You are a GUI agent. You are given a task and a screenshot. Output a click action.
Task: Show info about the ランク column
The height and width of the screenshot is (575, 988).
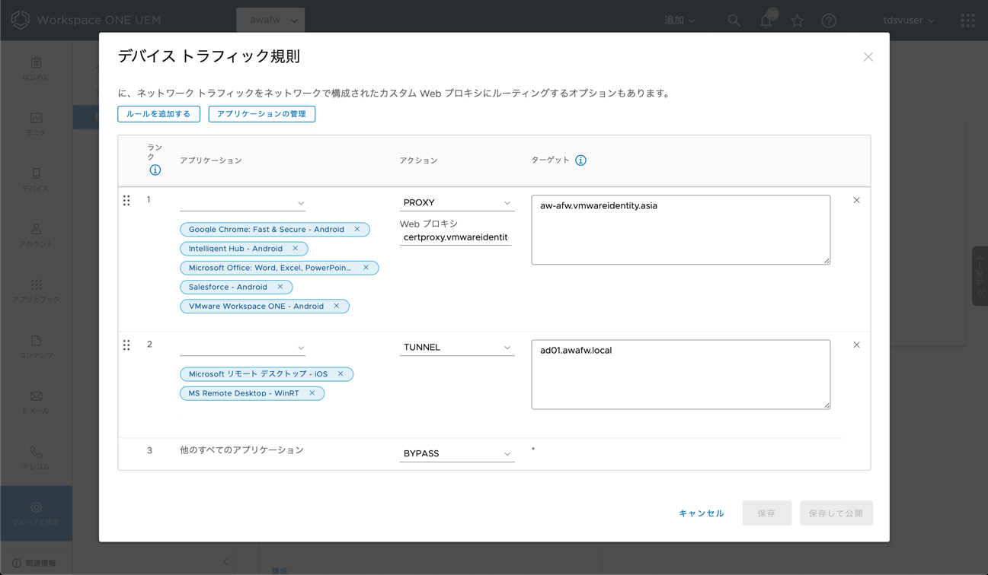point(155,170)
